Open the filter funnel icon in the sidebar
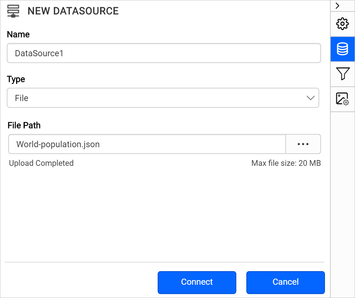Image resolution: width=355 pixels, height=298 pixels. tap(342, 74)
